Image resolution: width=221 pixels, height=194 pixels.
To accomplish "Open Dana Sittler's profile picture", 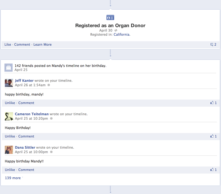I will (9, 150).
